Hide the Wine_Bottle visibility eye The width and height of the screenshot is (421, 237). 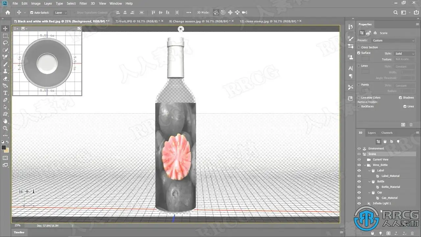click(359, 165)
